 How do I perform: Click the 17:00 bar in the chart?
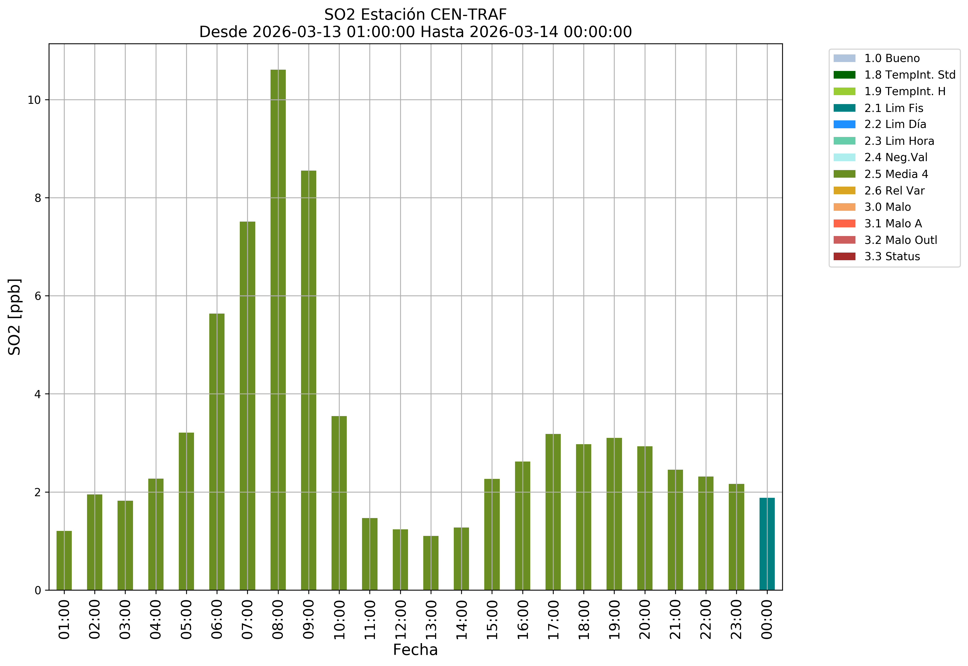553,512
